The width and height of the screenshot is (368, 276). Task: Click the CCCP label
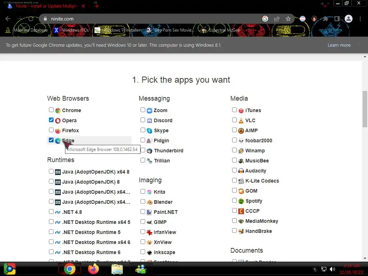click(252, 211)
